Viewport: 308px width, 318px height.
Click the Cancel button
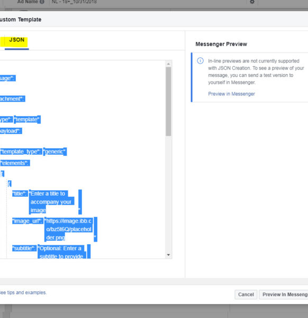coord(246,295)
